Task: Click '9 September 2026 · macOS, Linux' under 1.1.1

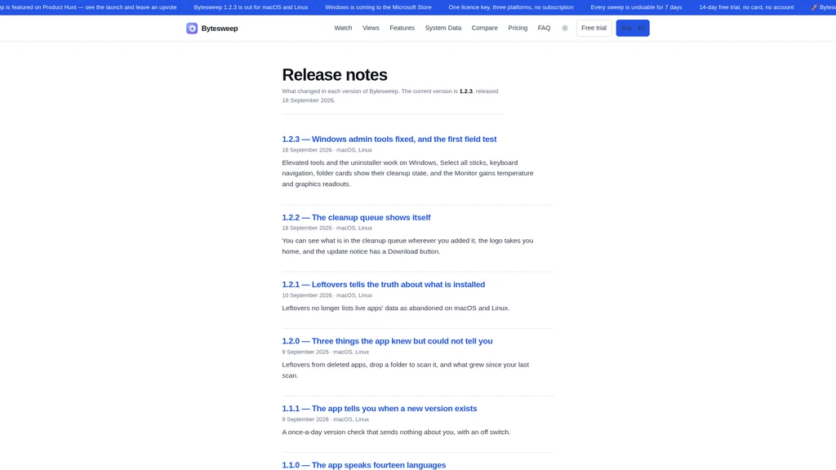Action: [x=325, y=419]
